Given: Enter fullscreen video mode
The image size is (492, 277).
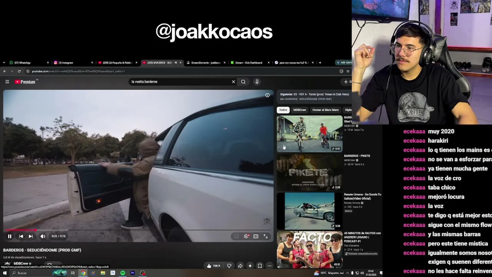Looking at the screenshot, I should pyautogui.click(x=265, y=236).
